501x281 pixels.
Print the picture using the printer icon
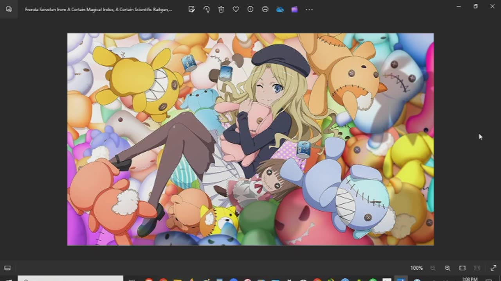pyautogui.click(x=265, y=9)
